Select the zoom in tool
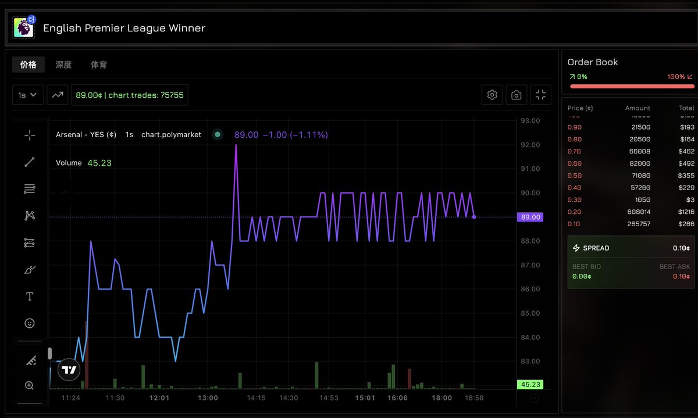Image resolution: width=698 pixels, height=418 pixels. [x=30, y=385]
